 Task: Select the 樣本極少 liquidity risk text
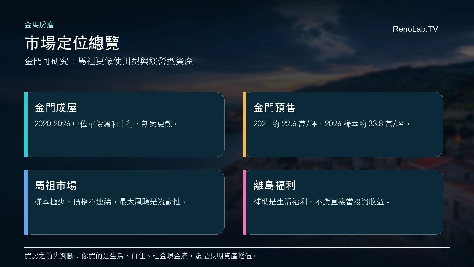point(111,202)
